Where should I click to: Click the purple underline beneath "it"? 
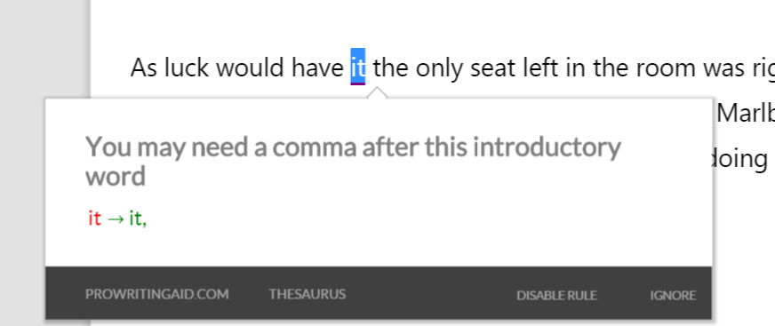(358, 83)
